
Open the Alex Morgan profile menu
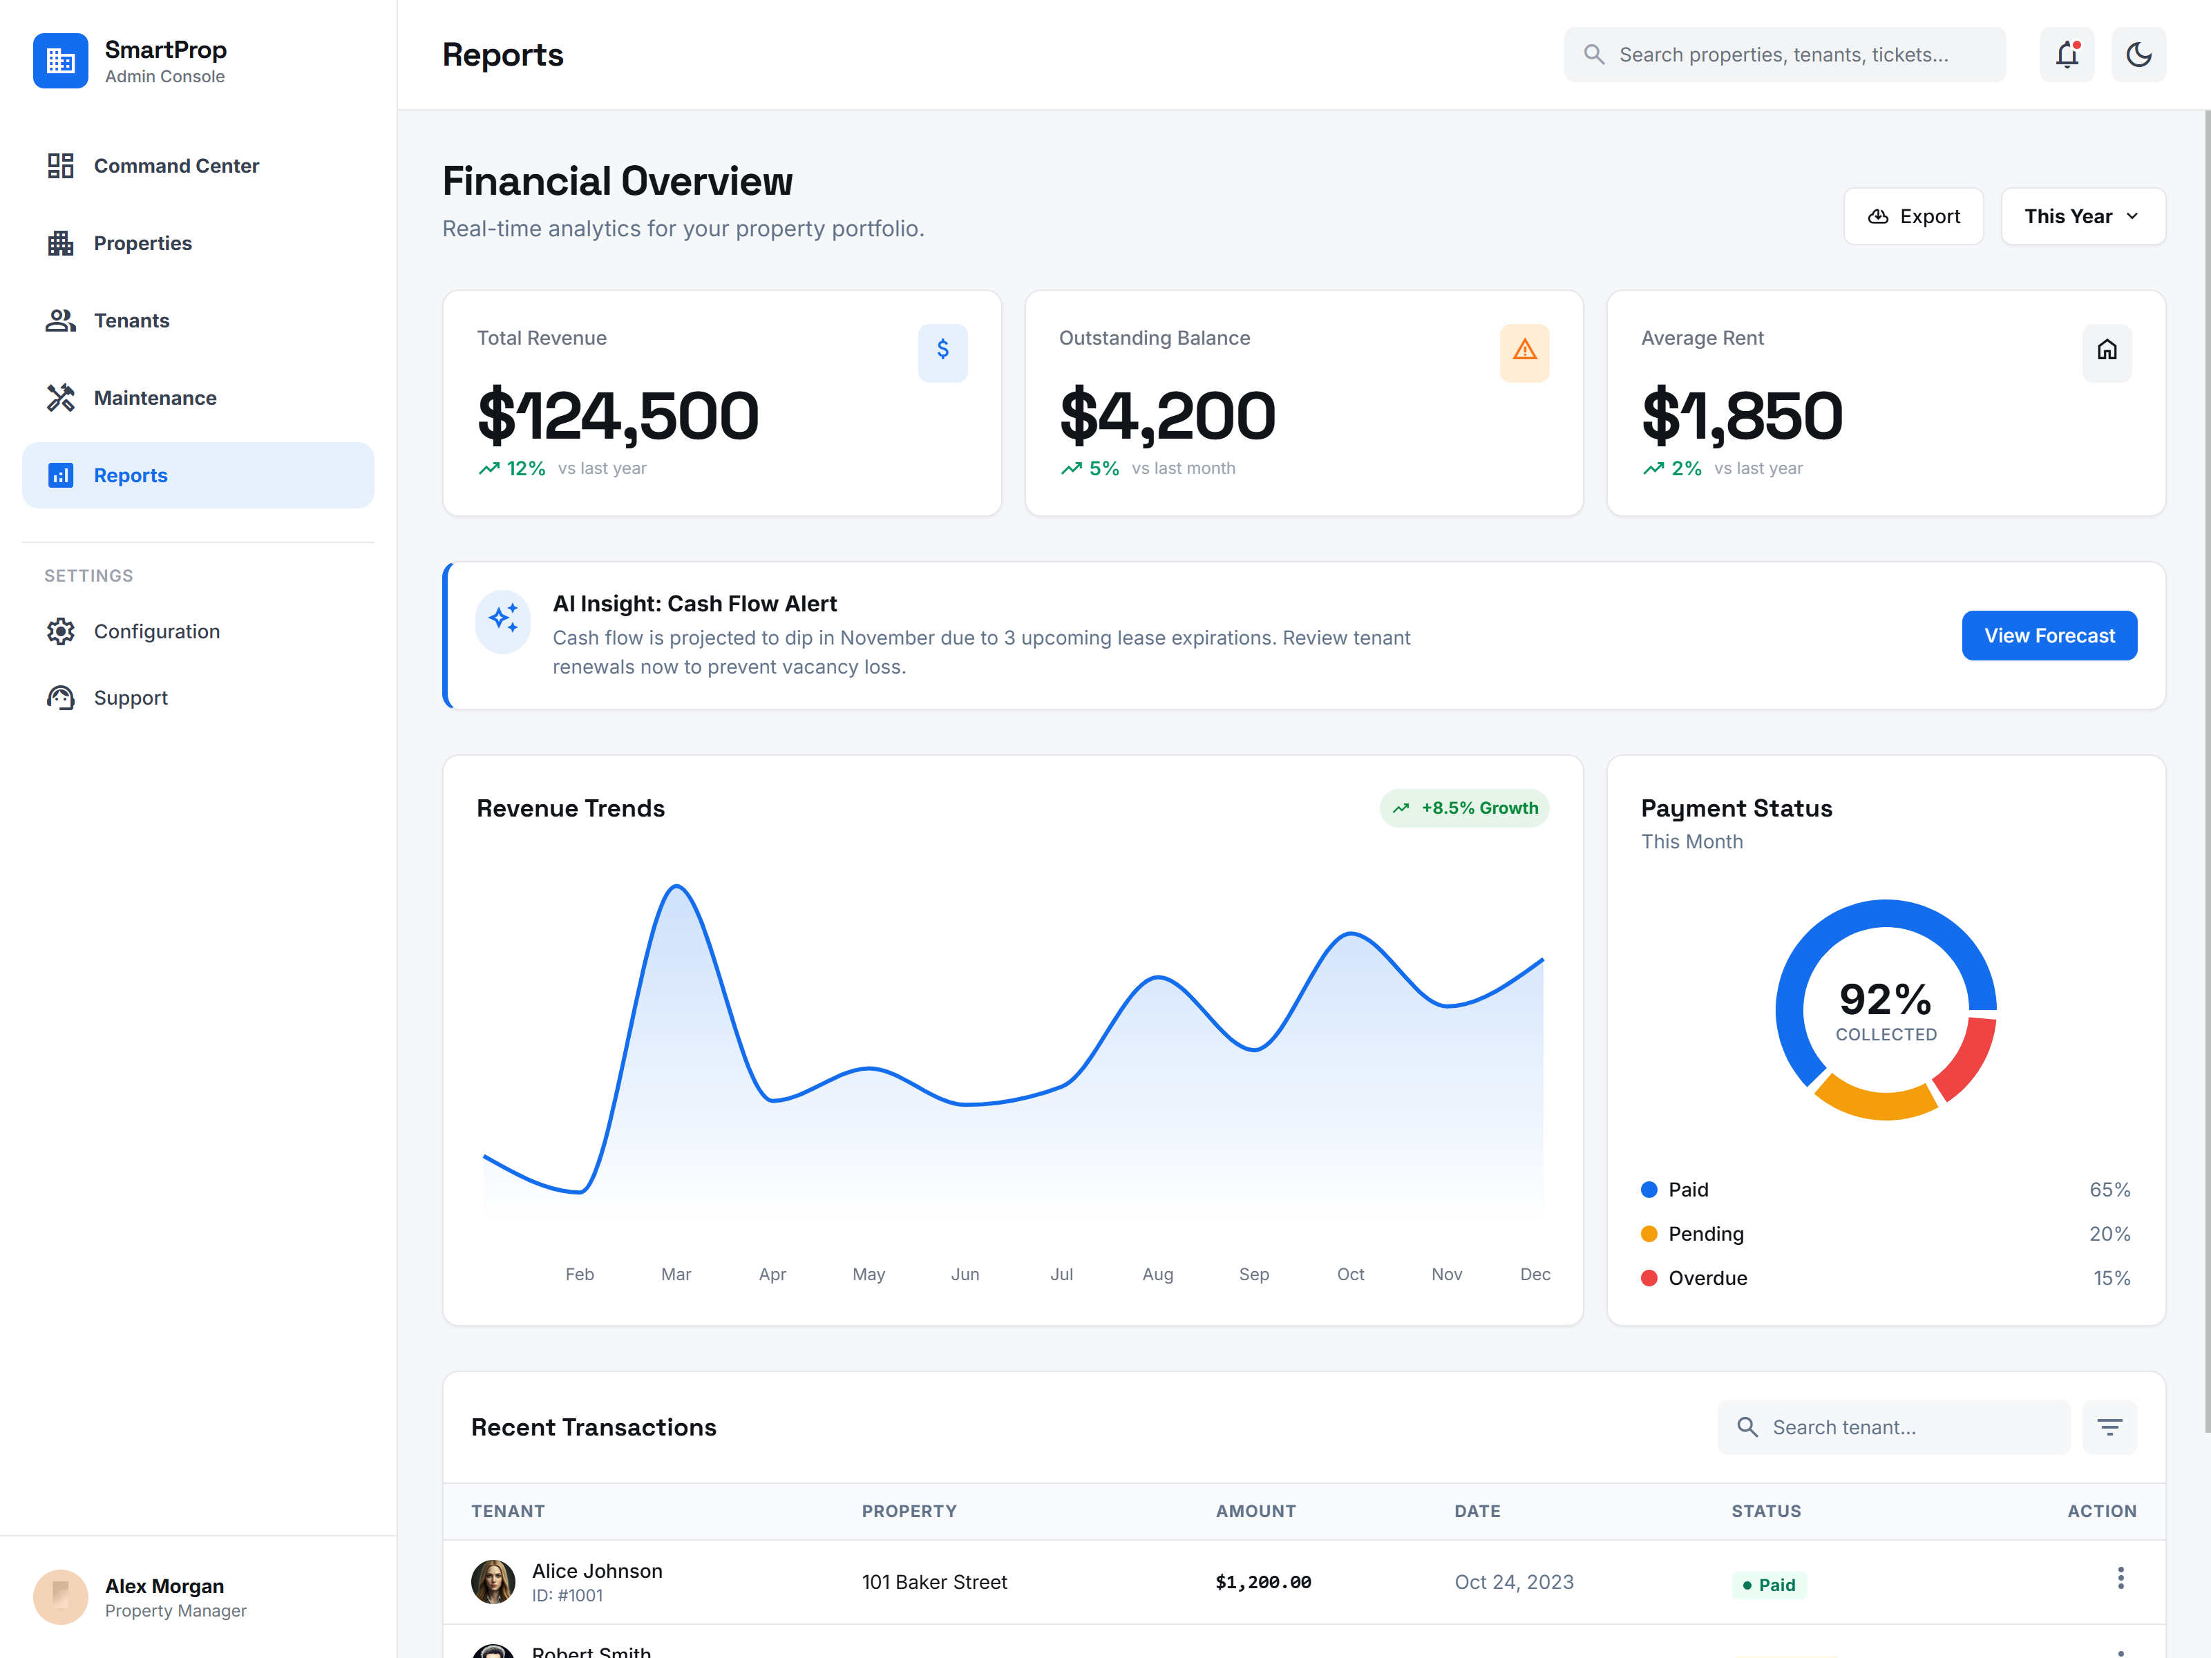tap(140, 1596)
